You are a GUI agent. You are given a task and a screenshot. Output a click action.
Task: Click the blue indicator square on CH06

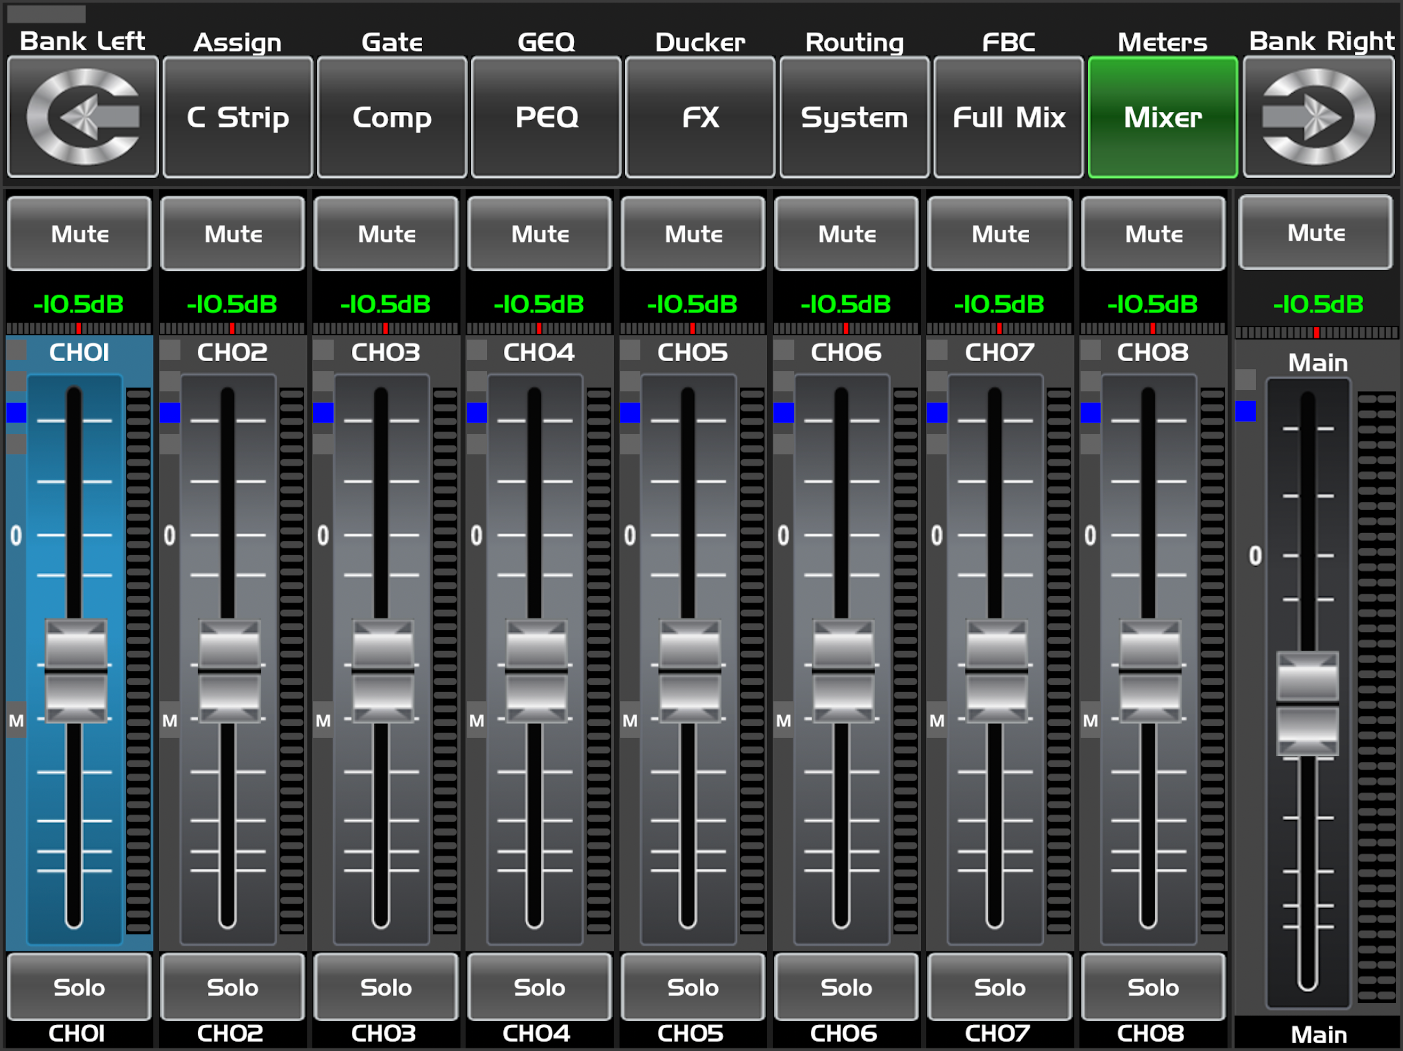[x=783, y=413]
